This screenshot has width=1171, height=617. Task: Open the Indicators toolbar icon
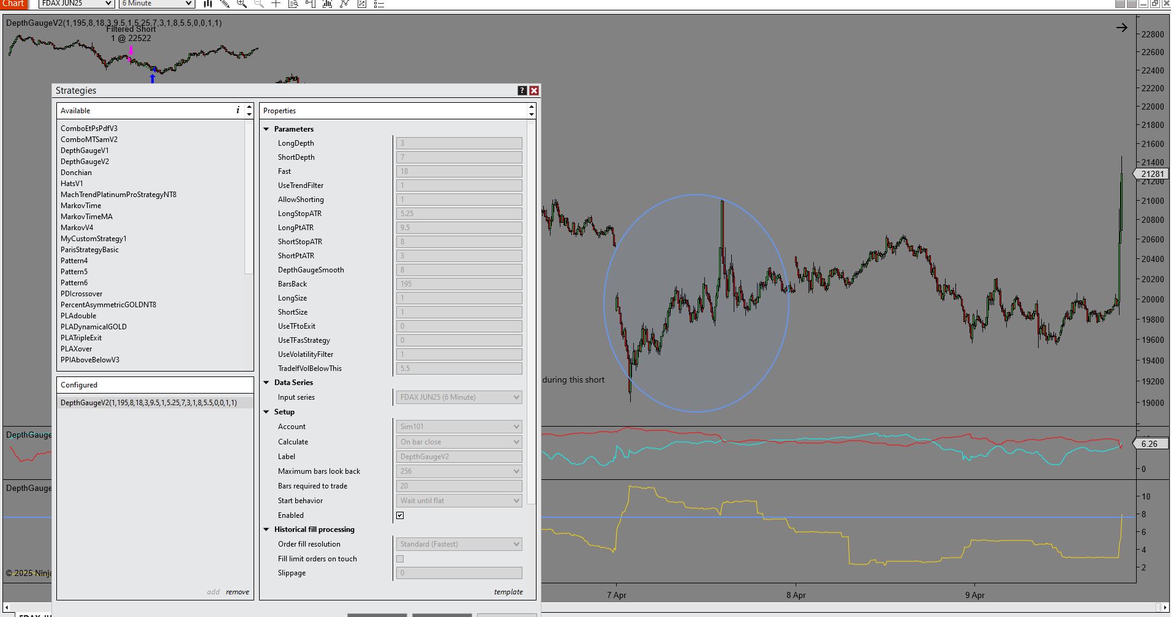[x=328, y=4]
